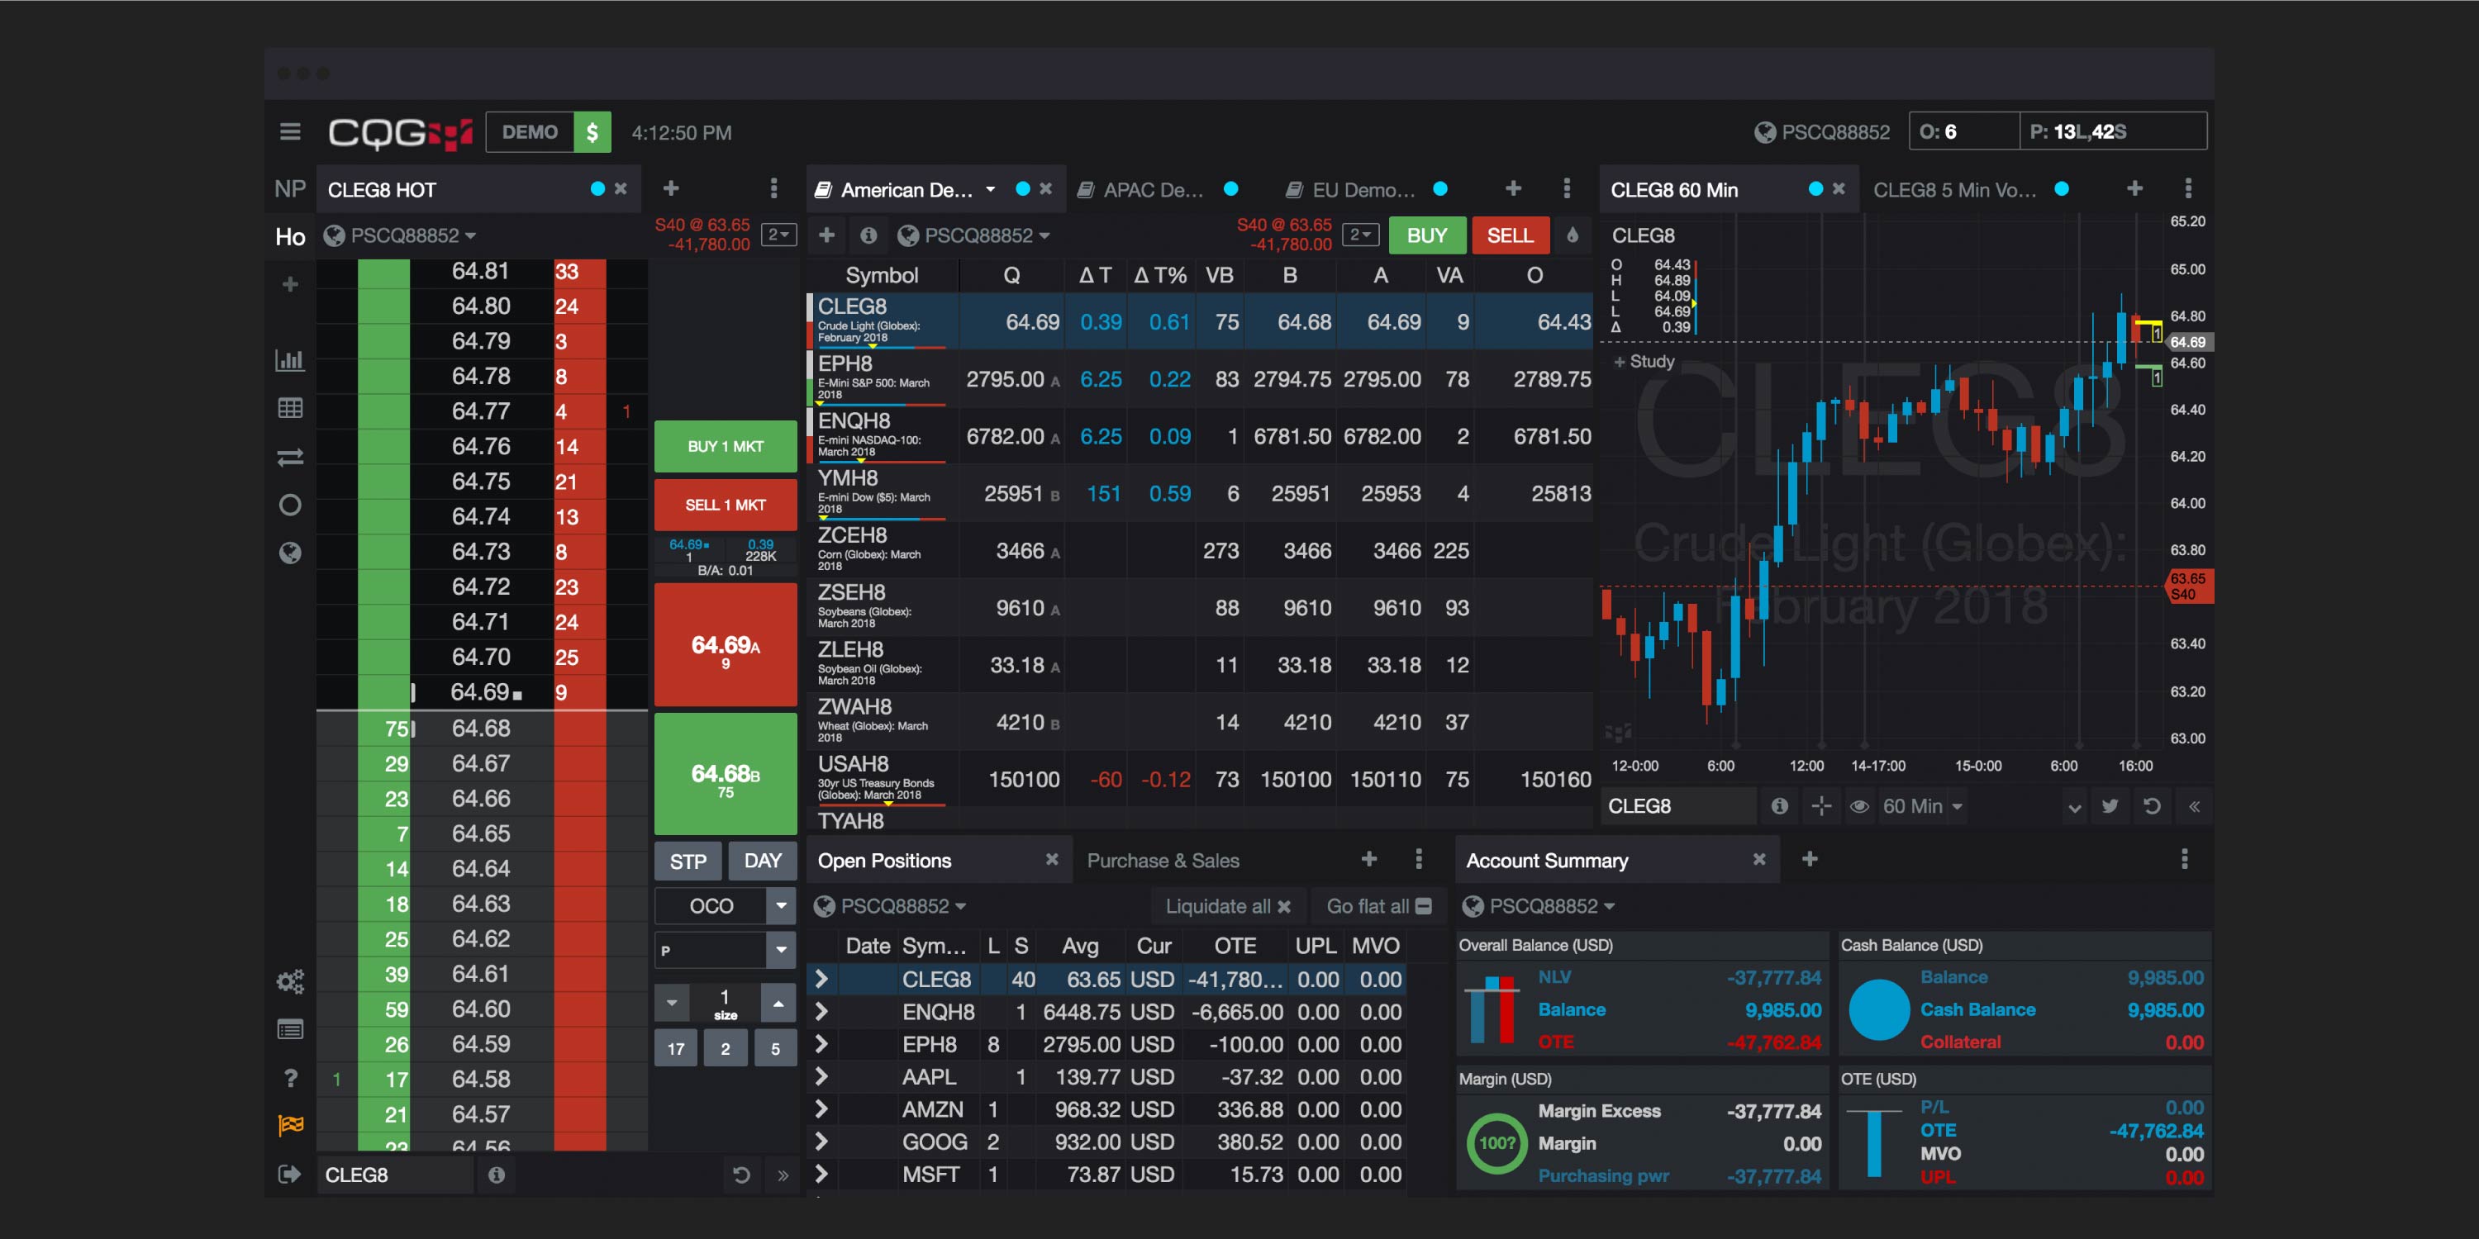Expand the AAPL open position row
The height and width of the screenshot is (1239, 2479).
coord(821,1076)
